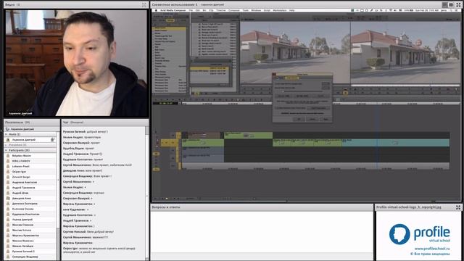The image size is (464, 261).
Task: Open the Clip menu in Avid
Action: (x=211, y=10)
